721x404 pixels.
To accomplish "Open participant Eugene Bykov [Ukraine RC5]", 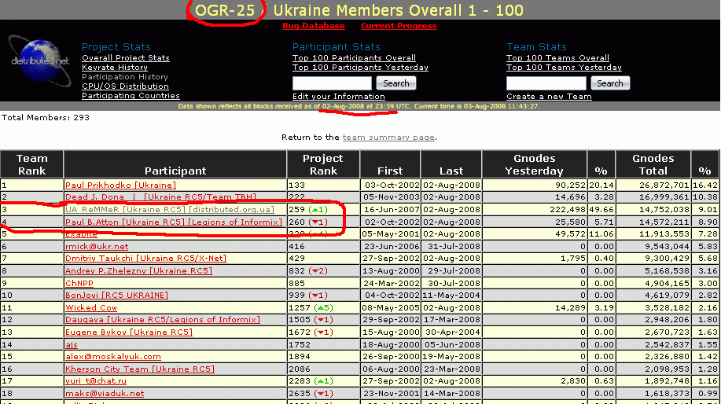I will click(129, 332).
